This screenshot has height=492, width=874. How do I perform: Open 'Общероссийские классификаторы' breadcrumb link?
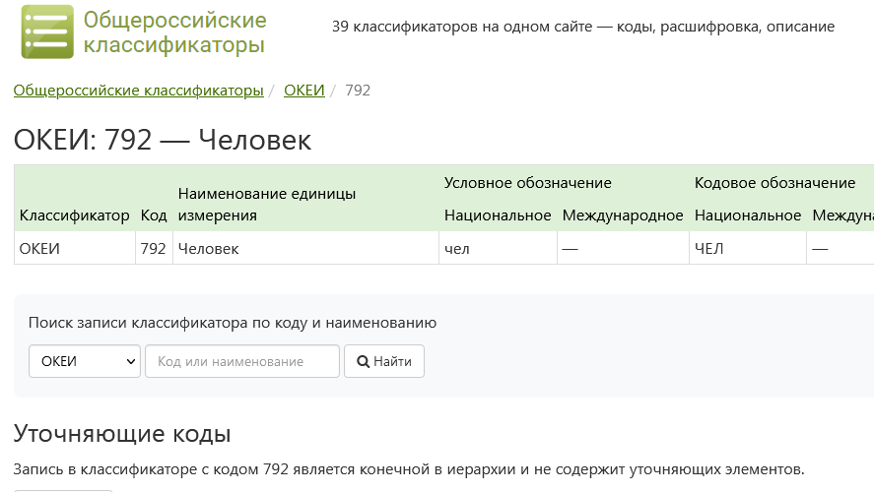[x=138, y=91]
